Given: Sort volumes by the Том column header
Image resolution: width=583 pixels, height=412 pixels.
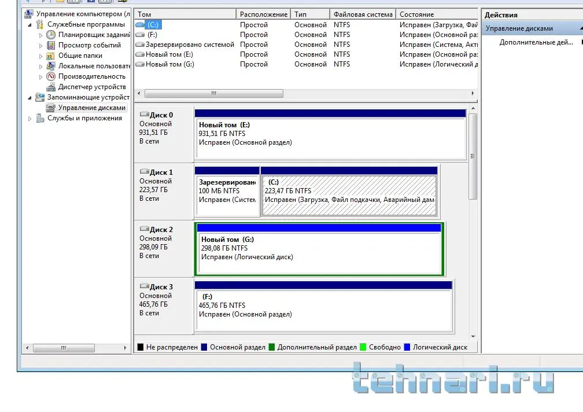Looking at the screenshot, I should (185, 14).
